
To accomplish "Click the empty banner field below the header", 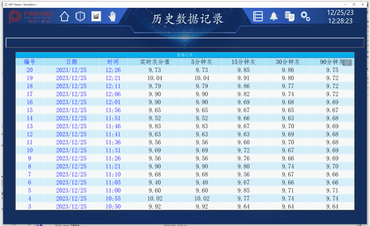I will pyautogui.click(x=185, y=43).
